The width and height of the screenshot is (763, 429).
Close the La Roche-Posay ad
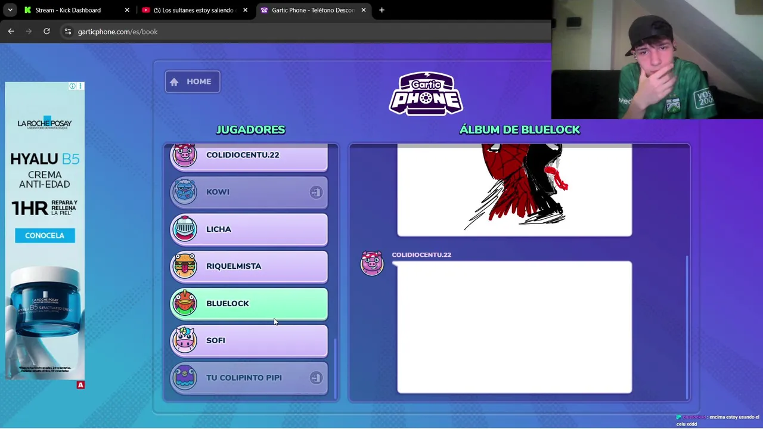80,86
